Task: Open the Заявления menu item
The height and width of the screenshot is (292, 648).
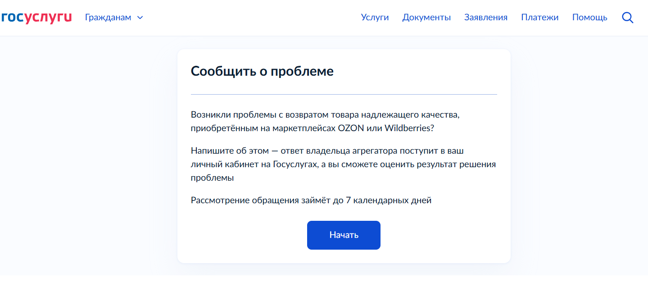Action: coord(486,18)
